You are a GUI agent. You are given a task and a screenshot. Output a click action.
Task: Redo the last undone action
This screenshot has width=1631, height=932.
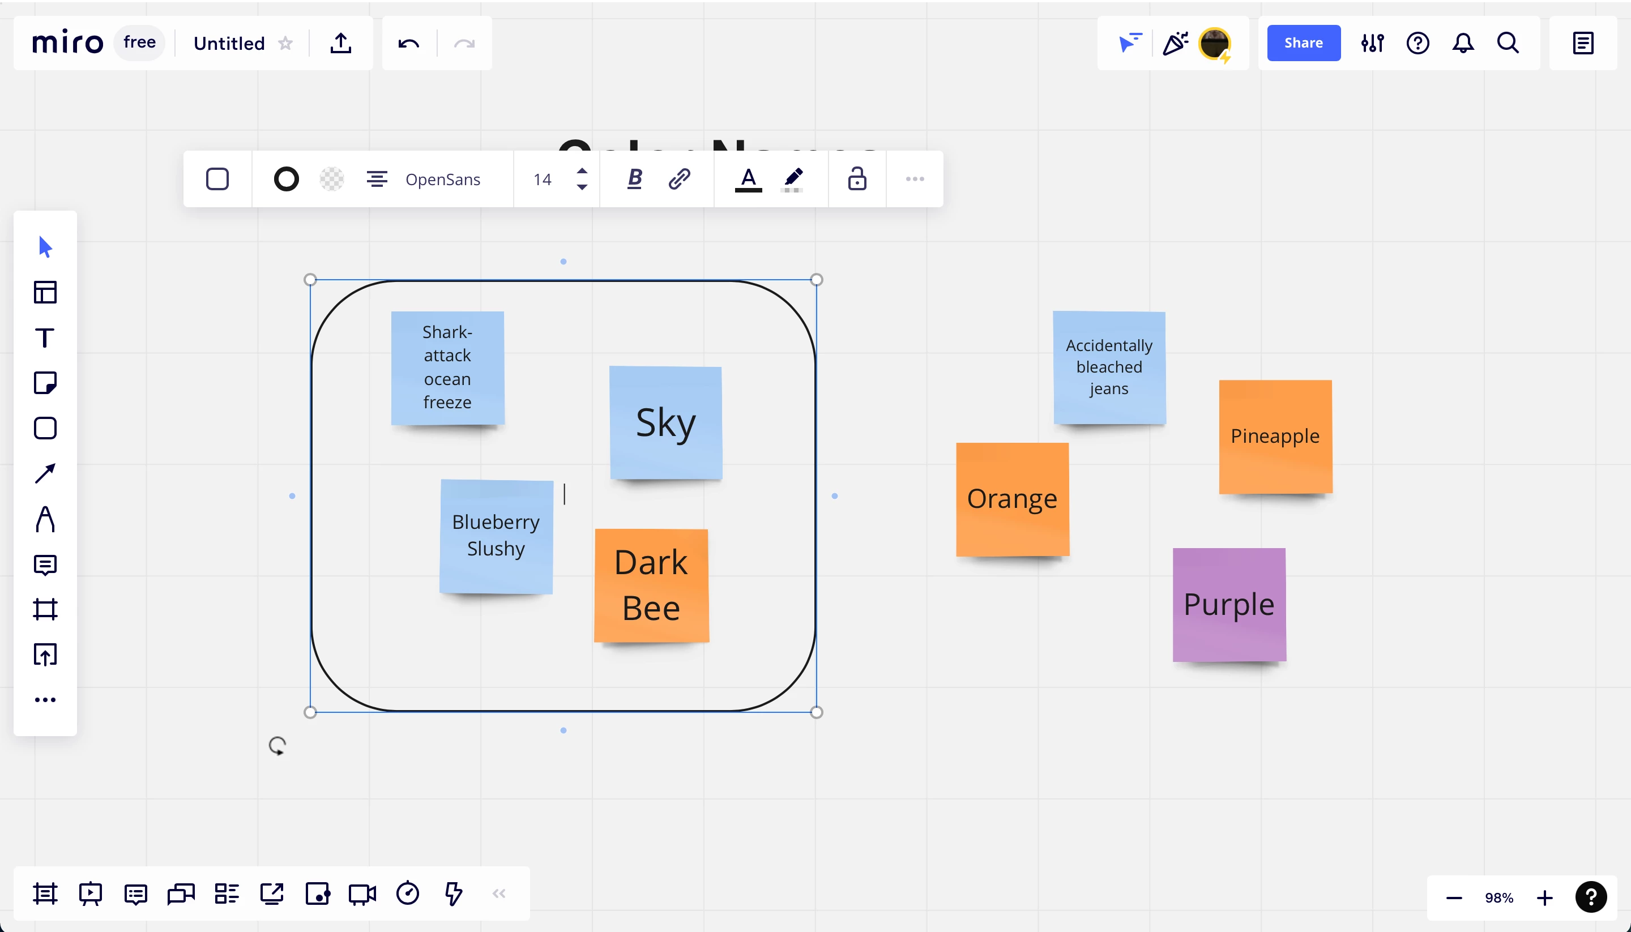[x=464, y=44]
